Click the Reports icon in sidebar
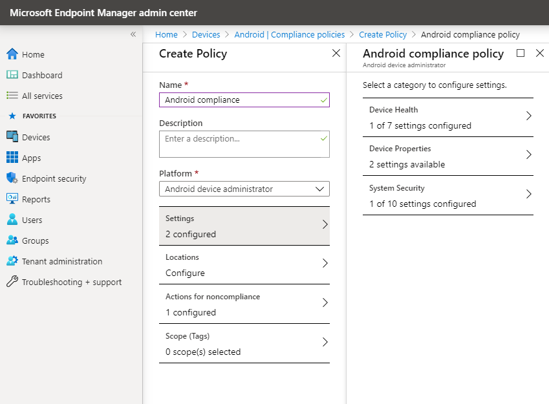Image resolution: width=549 pixels, height=404 pixels. 12,198
